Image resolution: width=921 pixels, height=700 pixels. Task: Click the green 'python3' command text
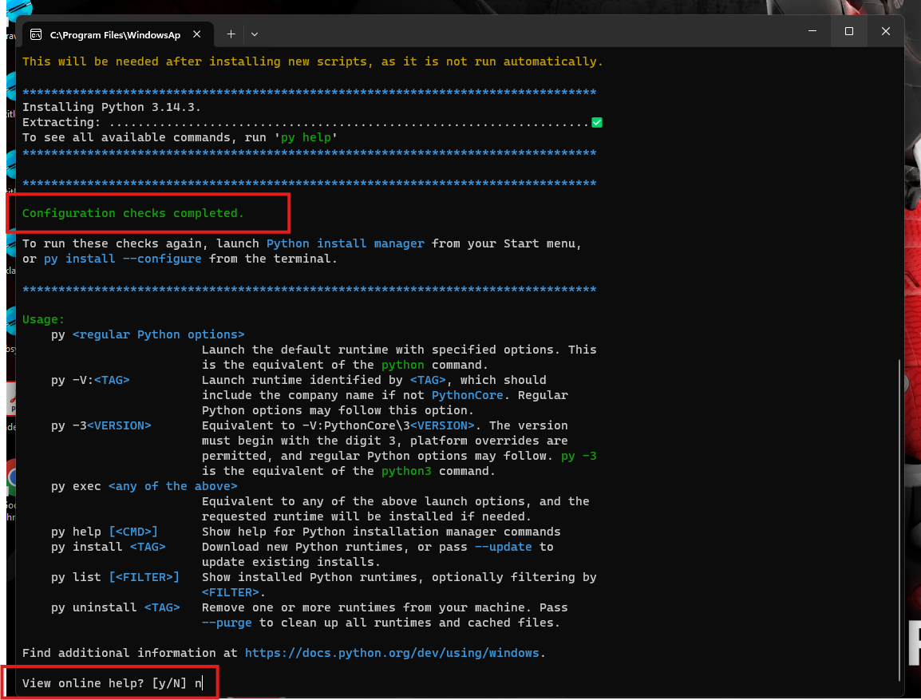coord(406,472)
